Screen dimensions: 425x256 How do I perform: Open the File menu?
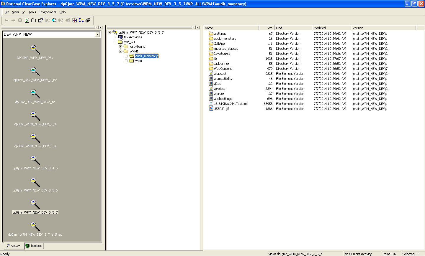tap(7, 12)
